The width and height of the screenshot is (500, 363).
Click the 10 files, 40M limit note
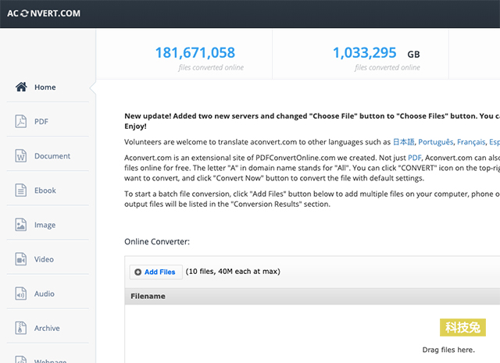(233, 271)
